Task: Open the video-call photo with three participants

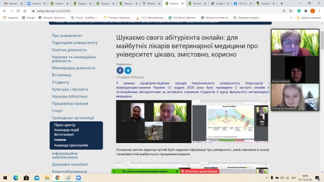Action: [x=154, y=121]
